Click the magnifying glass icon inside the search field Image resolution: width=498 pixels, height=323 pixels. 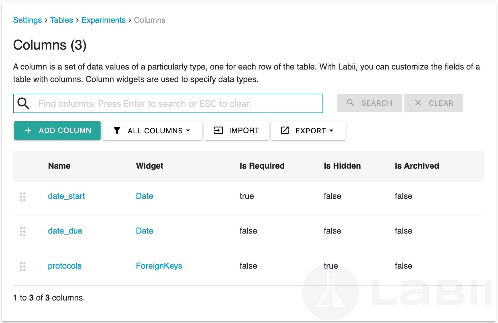tap(23, 103)
